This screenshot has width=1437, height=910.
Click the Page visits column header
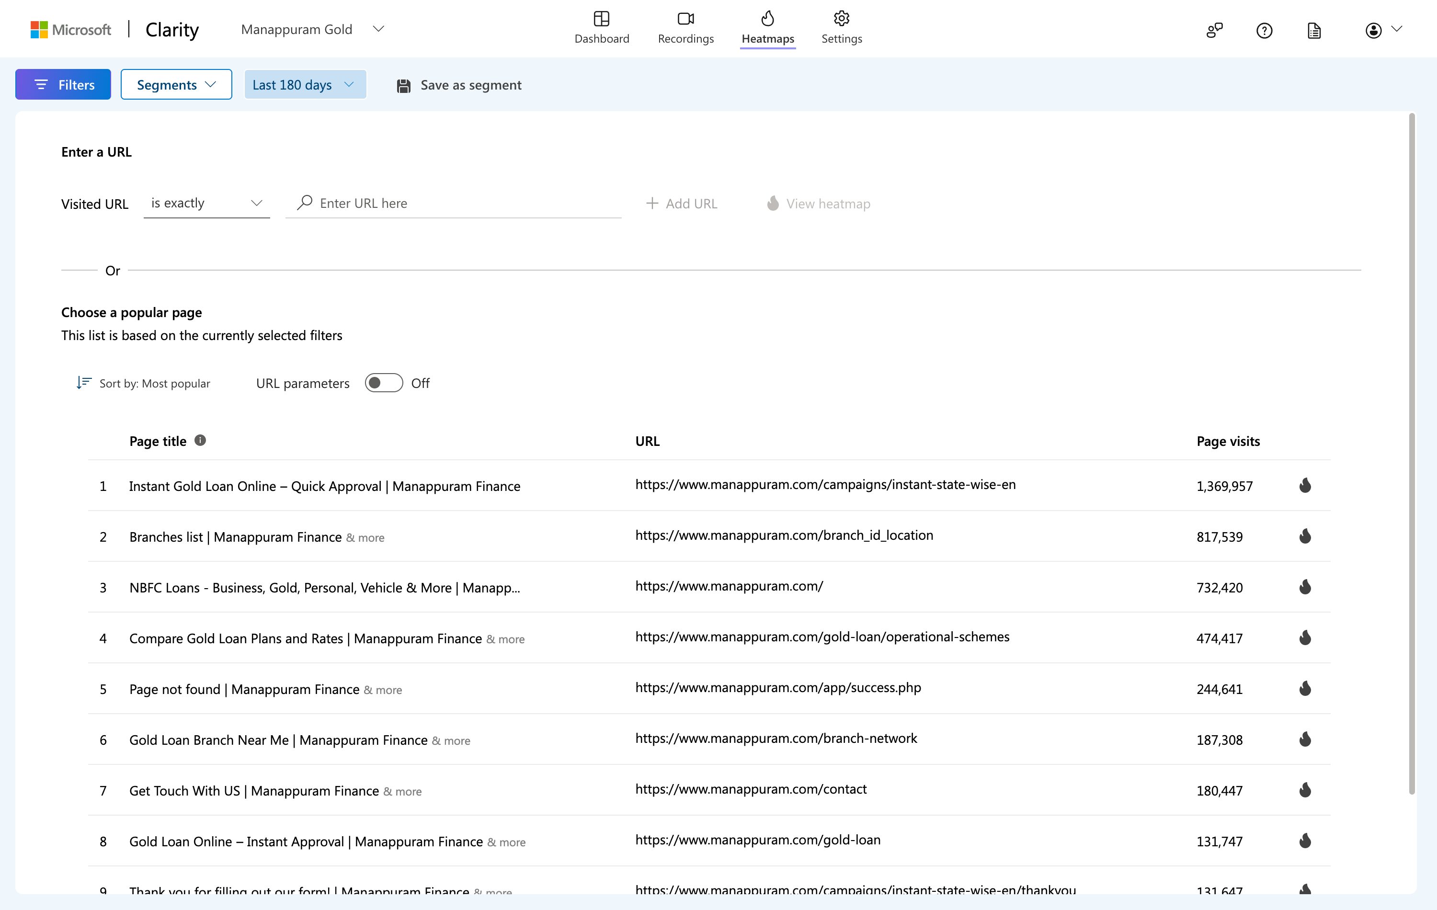(1228, 441)
